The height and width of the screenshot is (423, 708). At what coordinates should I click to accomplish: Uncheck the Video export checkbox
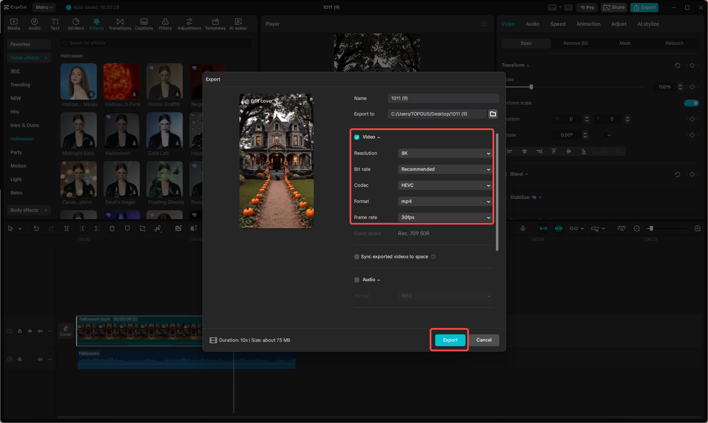356,137
